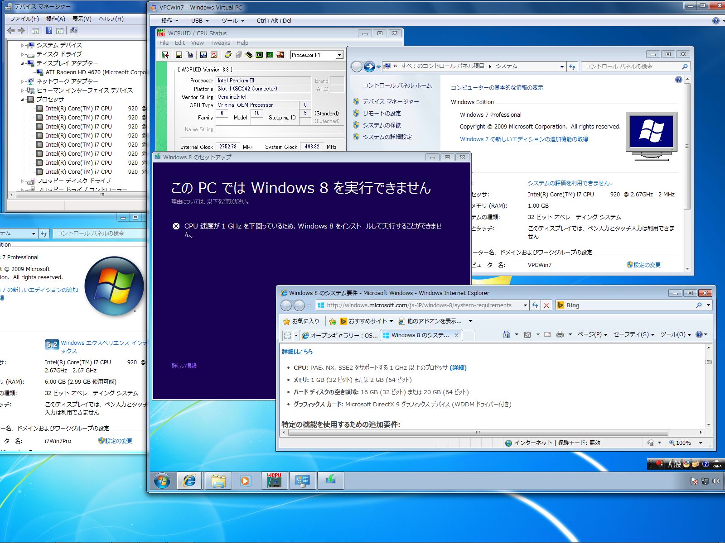Viewport: 725px width, 543px height.
Task: Click the red refresh icon in WCPUID
Action: (214, 55)
